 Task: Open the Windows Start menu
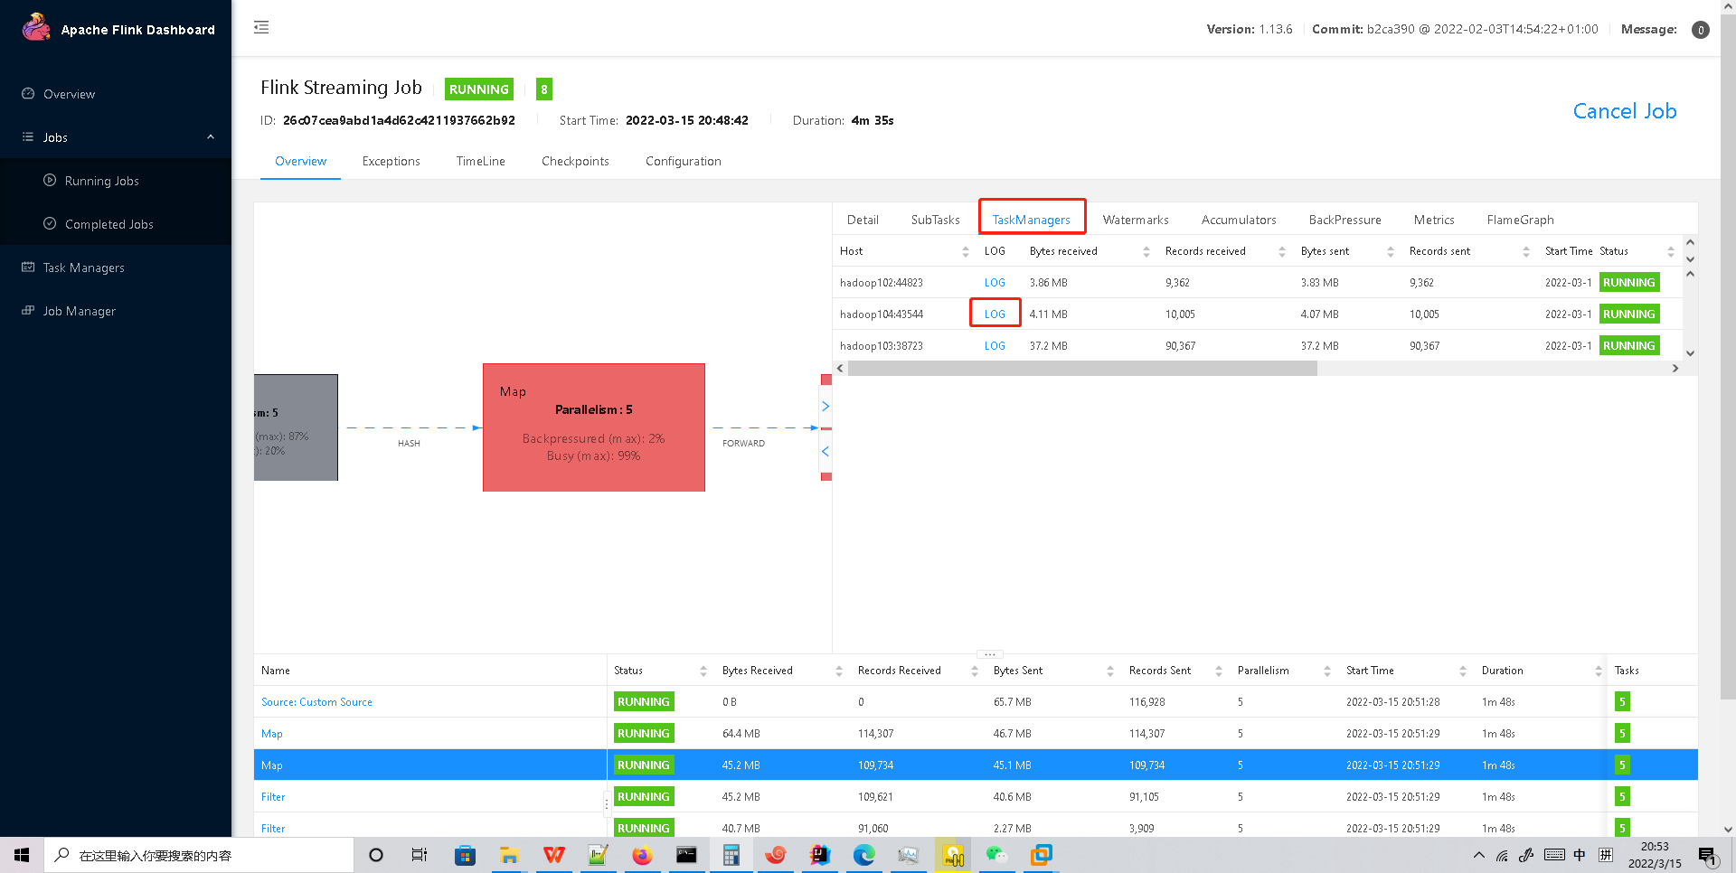point(22,855)
